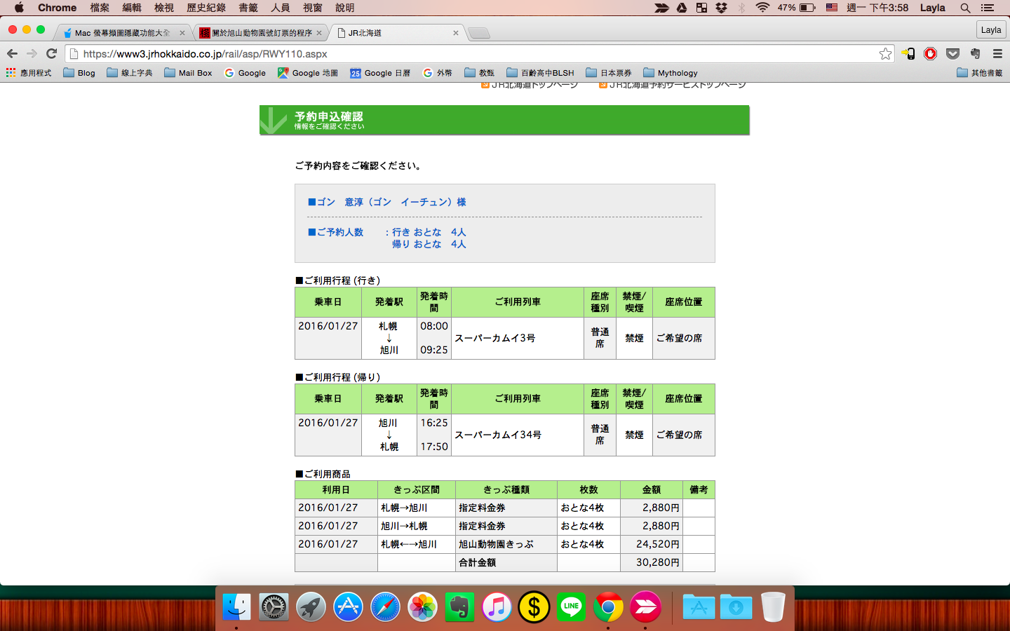1010x631 pixels.
Task: Open Finder from the Dock
Action: click(236, 607)
